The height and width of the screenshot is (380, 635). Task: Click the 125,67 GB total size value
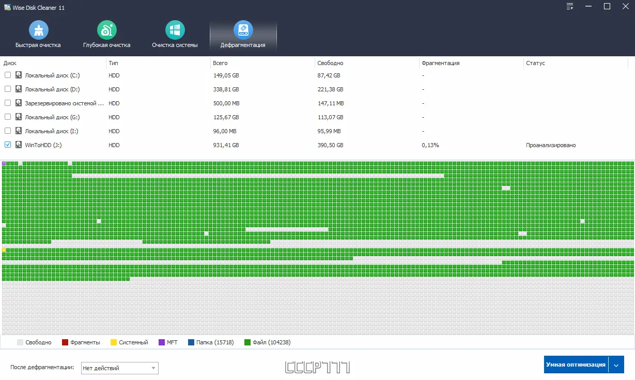tap(226, 117)
